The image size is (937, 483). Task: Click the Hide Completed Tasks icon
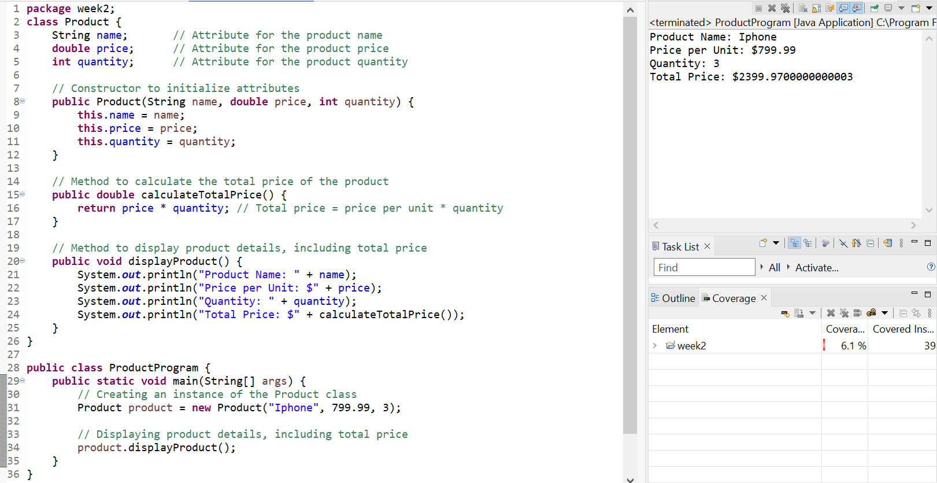(x=843, y=243)
